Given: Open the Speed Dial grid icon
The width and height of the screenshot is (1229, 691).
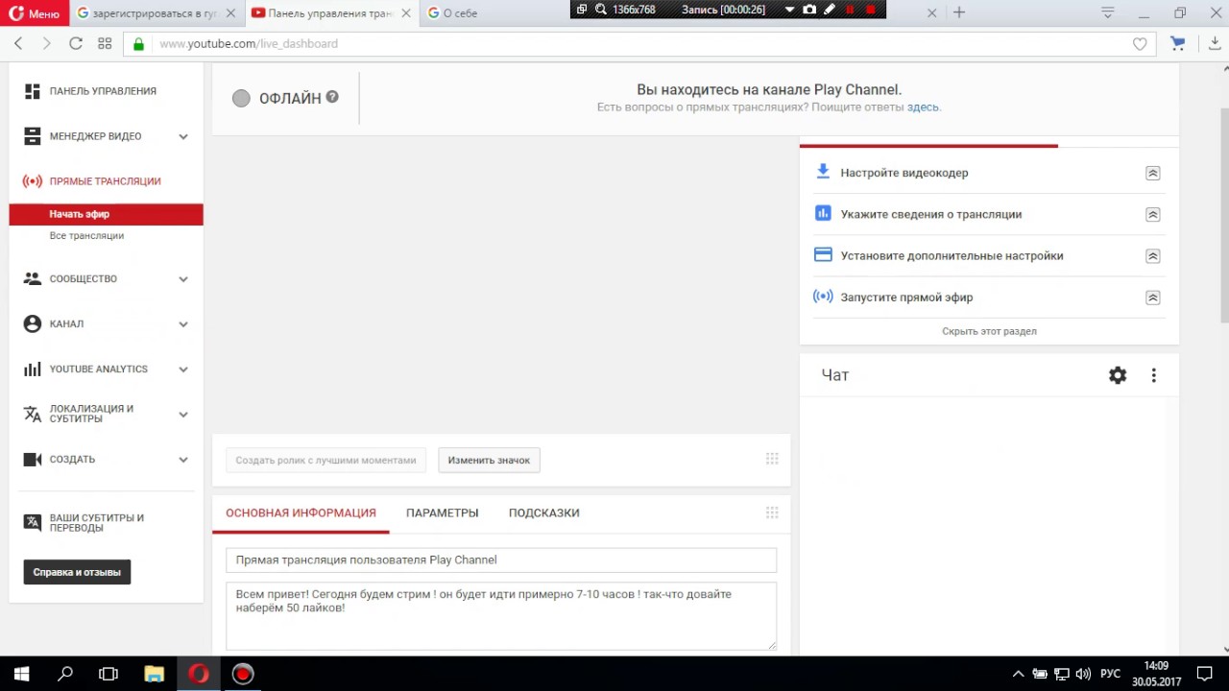Looking at the screenshot, I should click(x=105, y=44).
